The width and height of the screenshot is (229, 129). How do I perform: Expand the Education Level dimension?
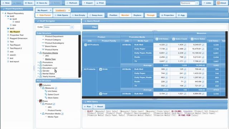click(x=38, y=68)
